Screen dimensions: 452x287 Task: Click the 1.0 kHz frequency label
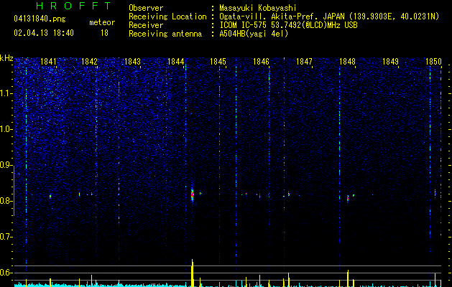point(6,129)
